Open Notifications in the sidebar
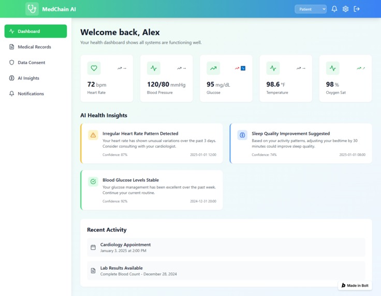 click(36, 94)
